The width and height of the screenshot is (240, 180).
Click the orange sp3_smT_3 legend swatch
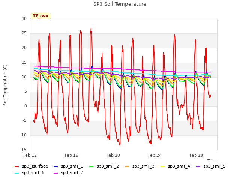[x=127, y=166]
